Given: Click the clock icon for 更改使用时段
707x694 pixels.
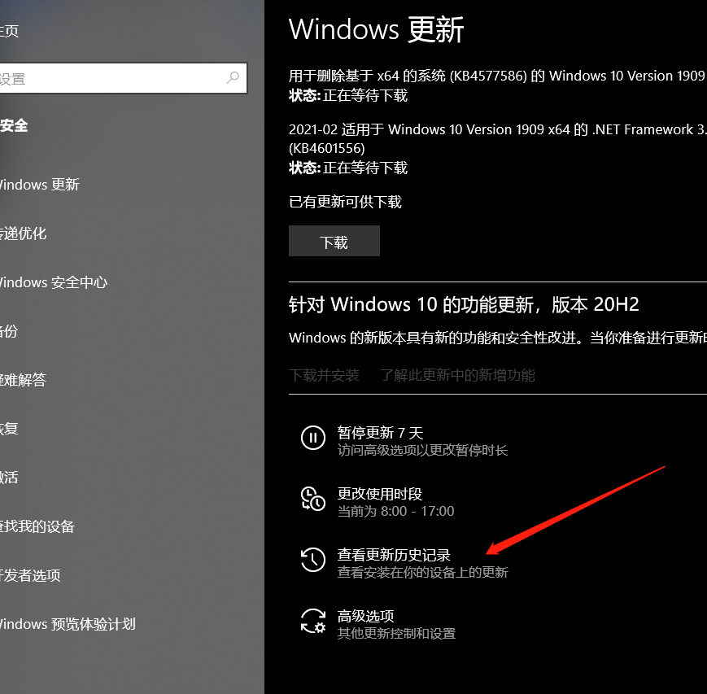Looking at the screenshot, I should (x=313, y=499).
